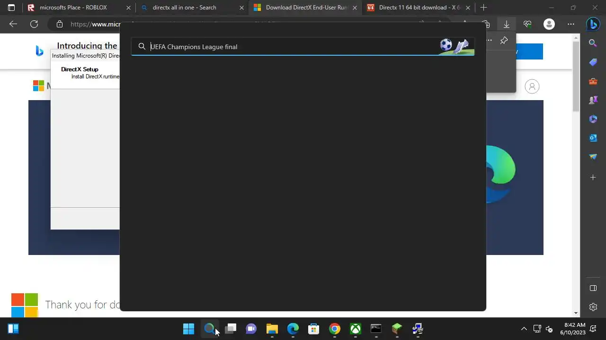Screen dimensions: 606x340
Task: Click the Microsoft sign-in account circle icon
Action: coord(532,86)
